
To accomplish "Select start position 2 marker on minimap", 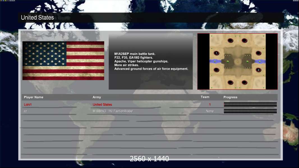I will coord(258,70).
